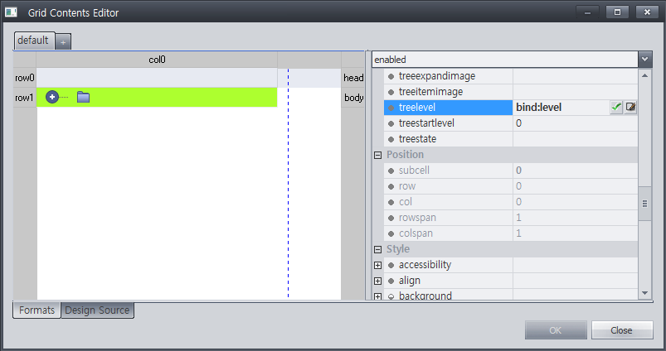666x351 pixels.
Task: Click the bullet icon beside treestartlevel
Action: pos(391,123)
